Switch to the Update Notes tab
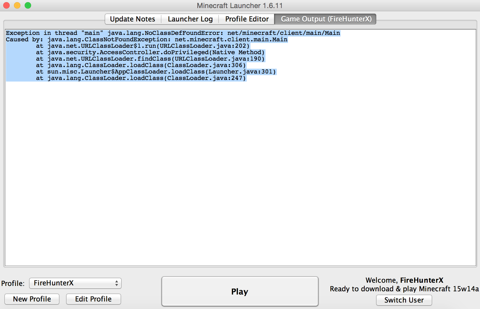 click(x=133, y=19)
